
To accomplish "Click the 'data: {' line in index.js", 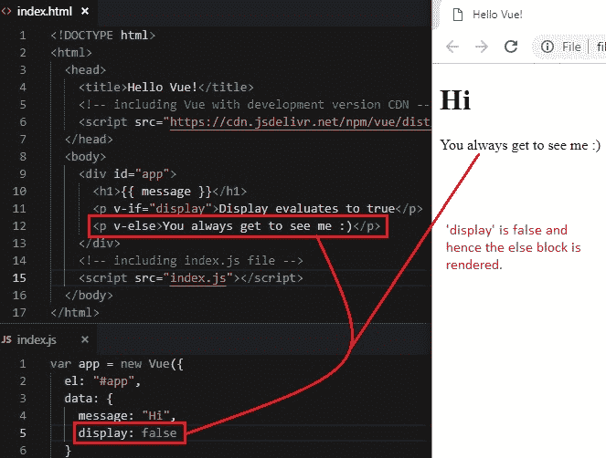I will point(89,398).
